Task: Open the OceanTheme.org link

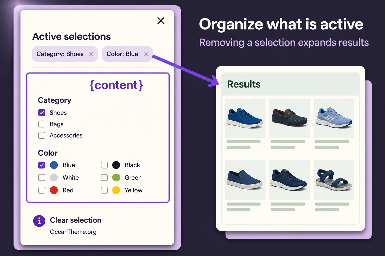Action: coord(73,232)
